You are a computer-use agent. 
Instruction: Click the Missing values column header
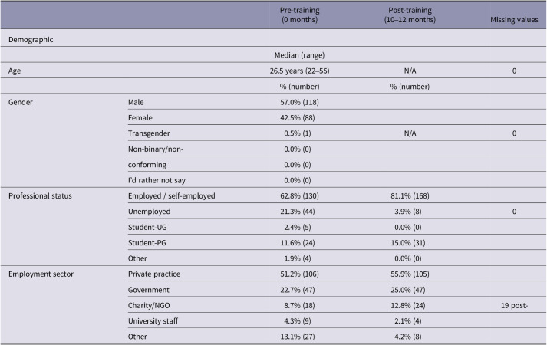click(514, 19)
